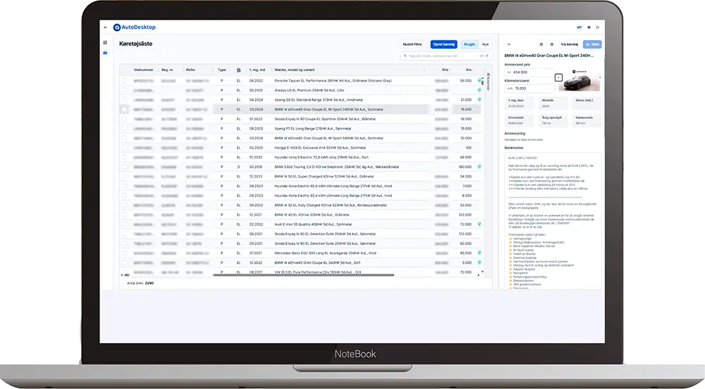705x389 pixels.
Task: Click the print icon in detail panel
Action: click(x=552, y=44)
